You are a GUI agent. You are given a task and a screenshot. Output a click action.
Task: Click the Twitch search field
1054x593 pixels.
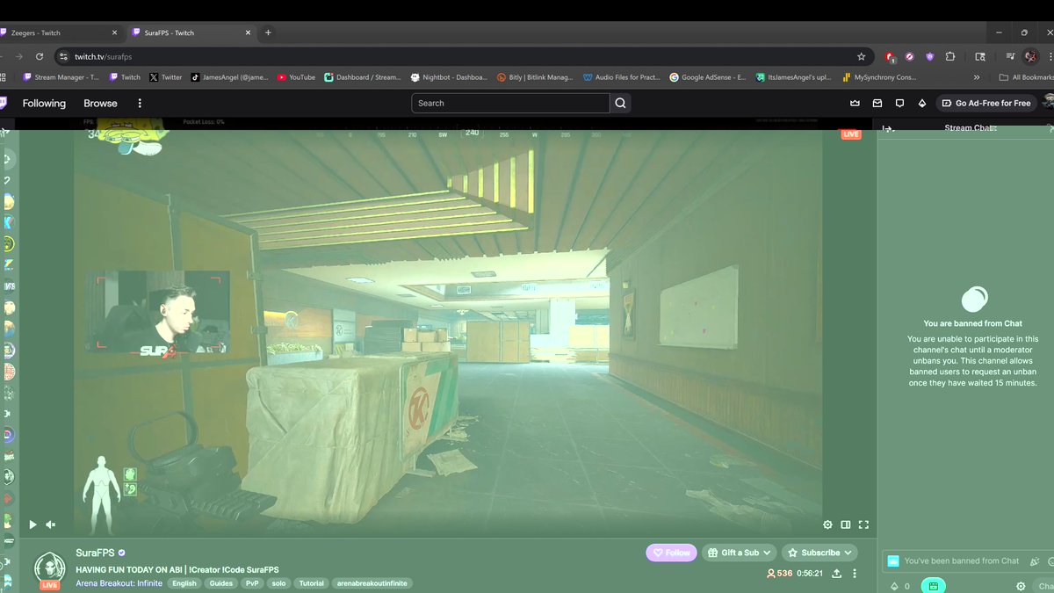pyautogui.click(x=510, y=103)
